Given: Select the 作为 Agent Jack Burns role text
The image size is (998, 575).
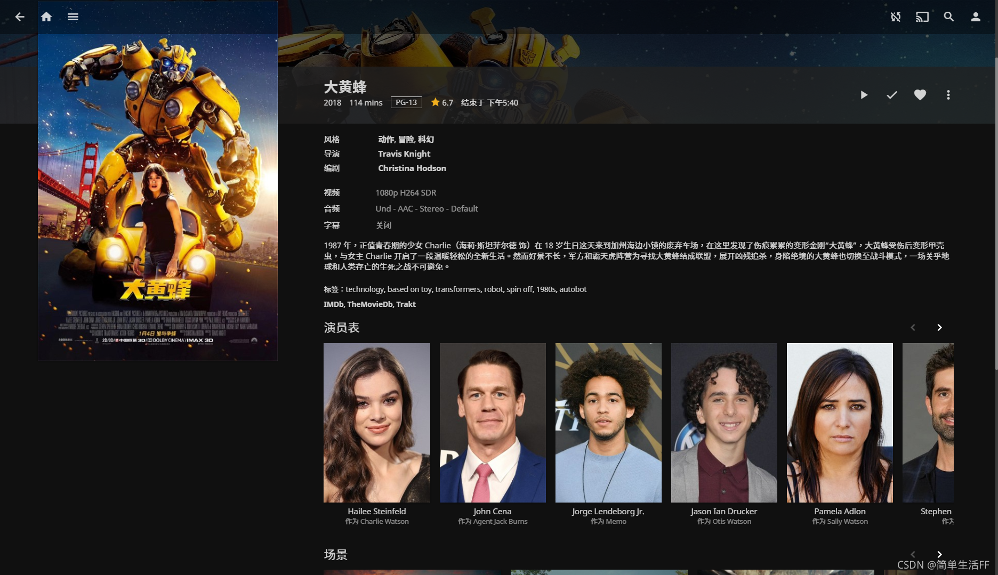Looking at the screenshot, I should pyautogui.click(x=493, y=521).
